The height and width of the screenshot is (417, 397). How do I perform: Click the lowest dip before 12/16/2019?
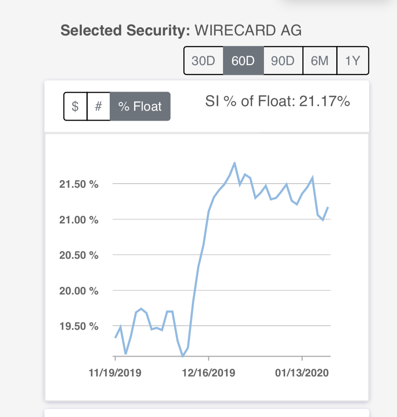tap(183, 356)
